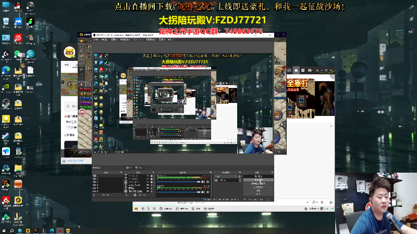
Task: Toggle the lock icon of the bottom source row
Action: coord(152,191)
